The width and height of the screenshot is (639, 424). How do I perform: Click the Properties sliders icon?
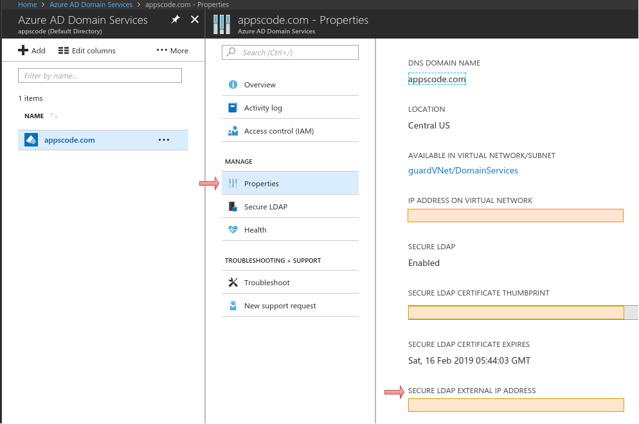233,183
